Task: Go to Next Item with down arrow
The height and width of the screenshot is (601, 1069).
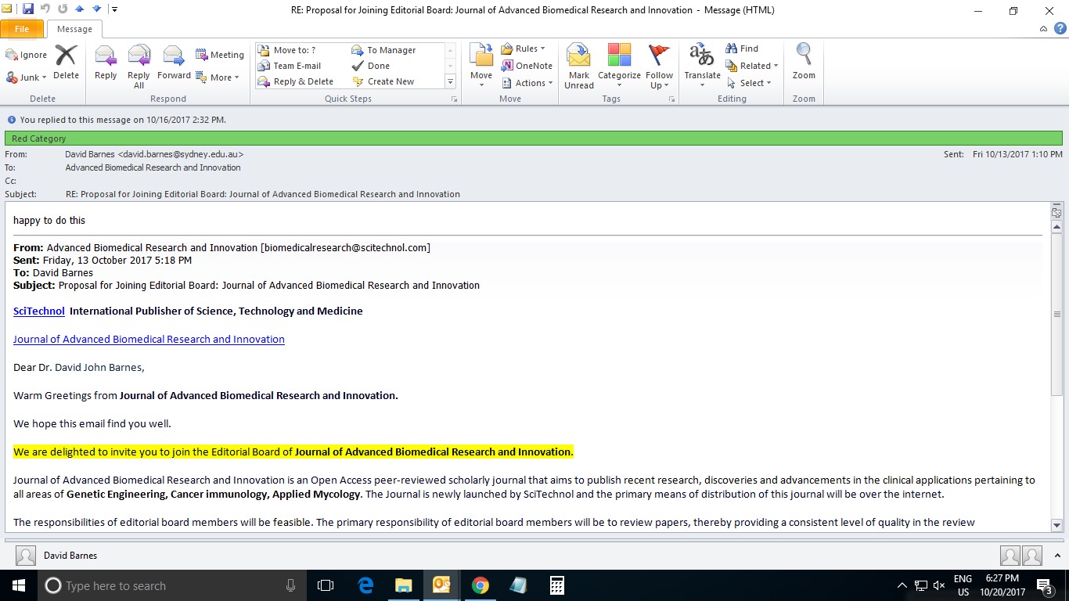Action: [x=96, y=9]
